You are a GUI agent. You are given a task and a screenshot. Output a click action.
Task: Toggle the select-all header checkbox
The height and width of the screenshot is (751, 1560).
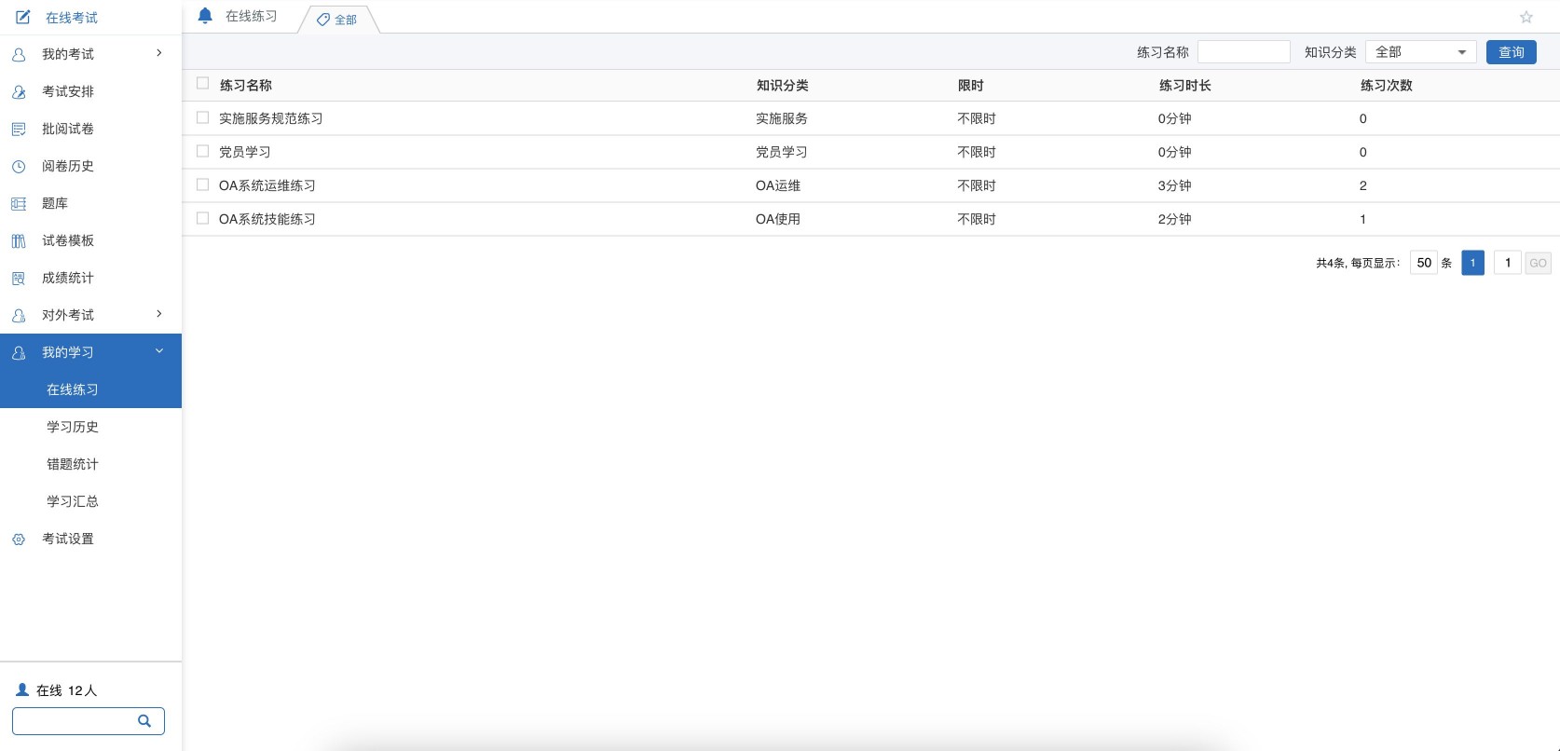[202, 84]
